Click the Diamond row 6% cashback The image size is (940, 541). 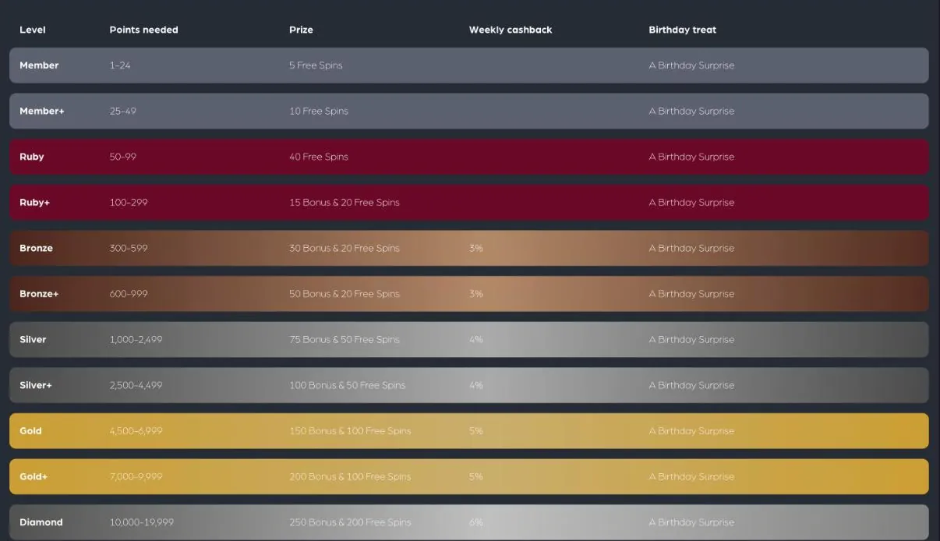476,522
